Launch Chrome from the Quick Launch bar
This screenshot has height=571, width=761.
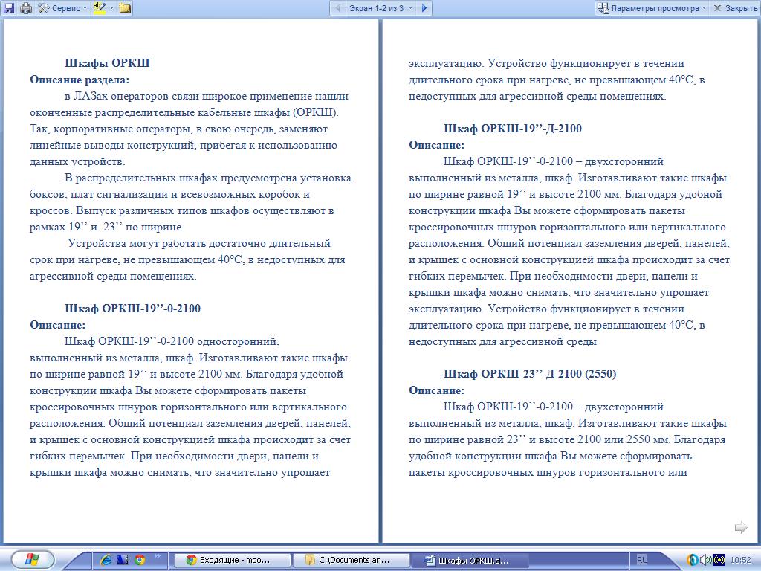coord(140,560)
